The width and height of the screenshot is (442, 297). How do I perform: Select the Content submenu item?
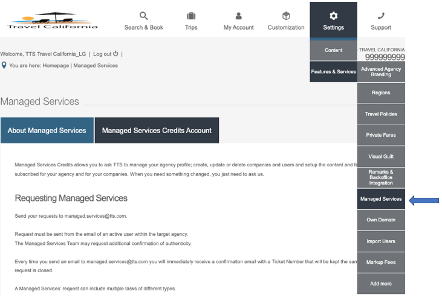pyautogui.click(x=333, y=50)
